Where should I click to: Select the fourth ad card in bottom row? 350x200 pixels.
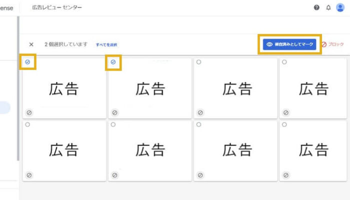(284, 124)
